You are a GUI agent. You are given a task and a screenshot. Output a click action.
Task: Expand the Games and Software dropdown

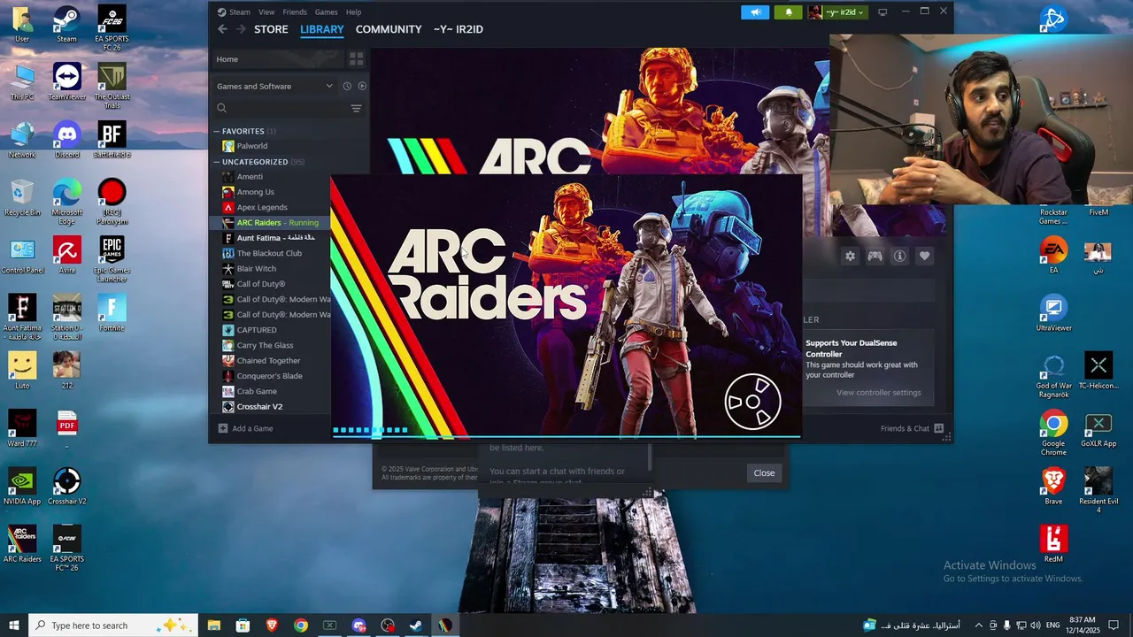(x=274, y=86)
